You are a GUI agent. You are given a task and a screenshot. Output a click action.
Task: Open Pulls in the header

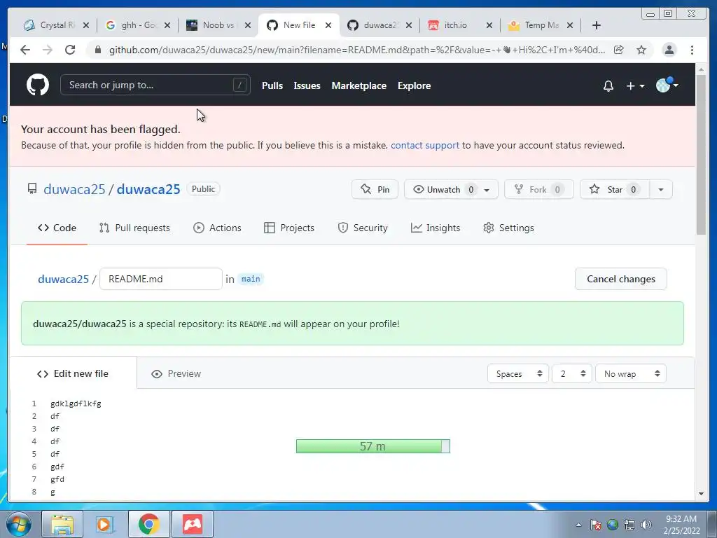pos(272,85)
